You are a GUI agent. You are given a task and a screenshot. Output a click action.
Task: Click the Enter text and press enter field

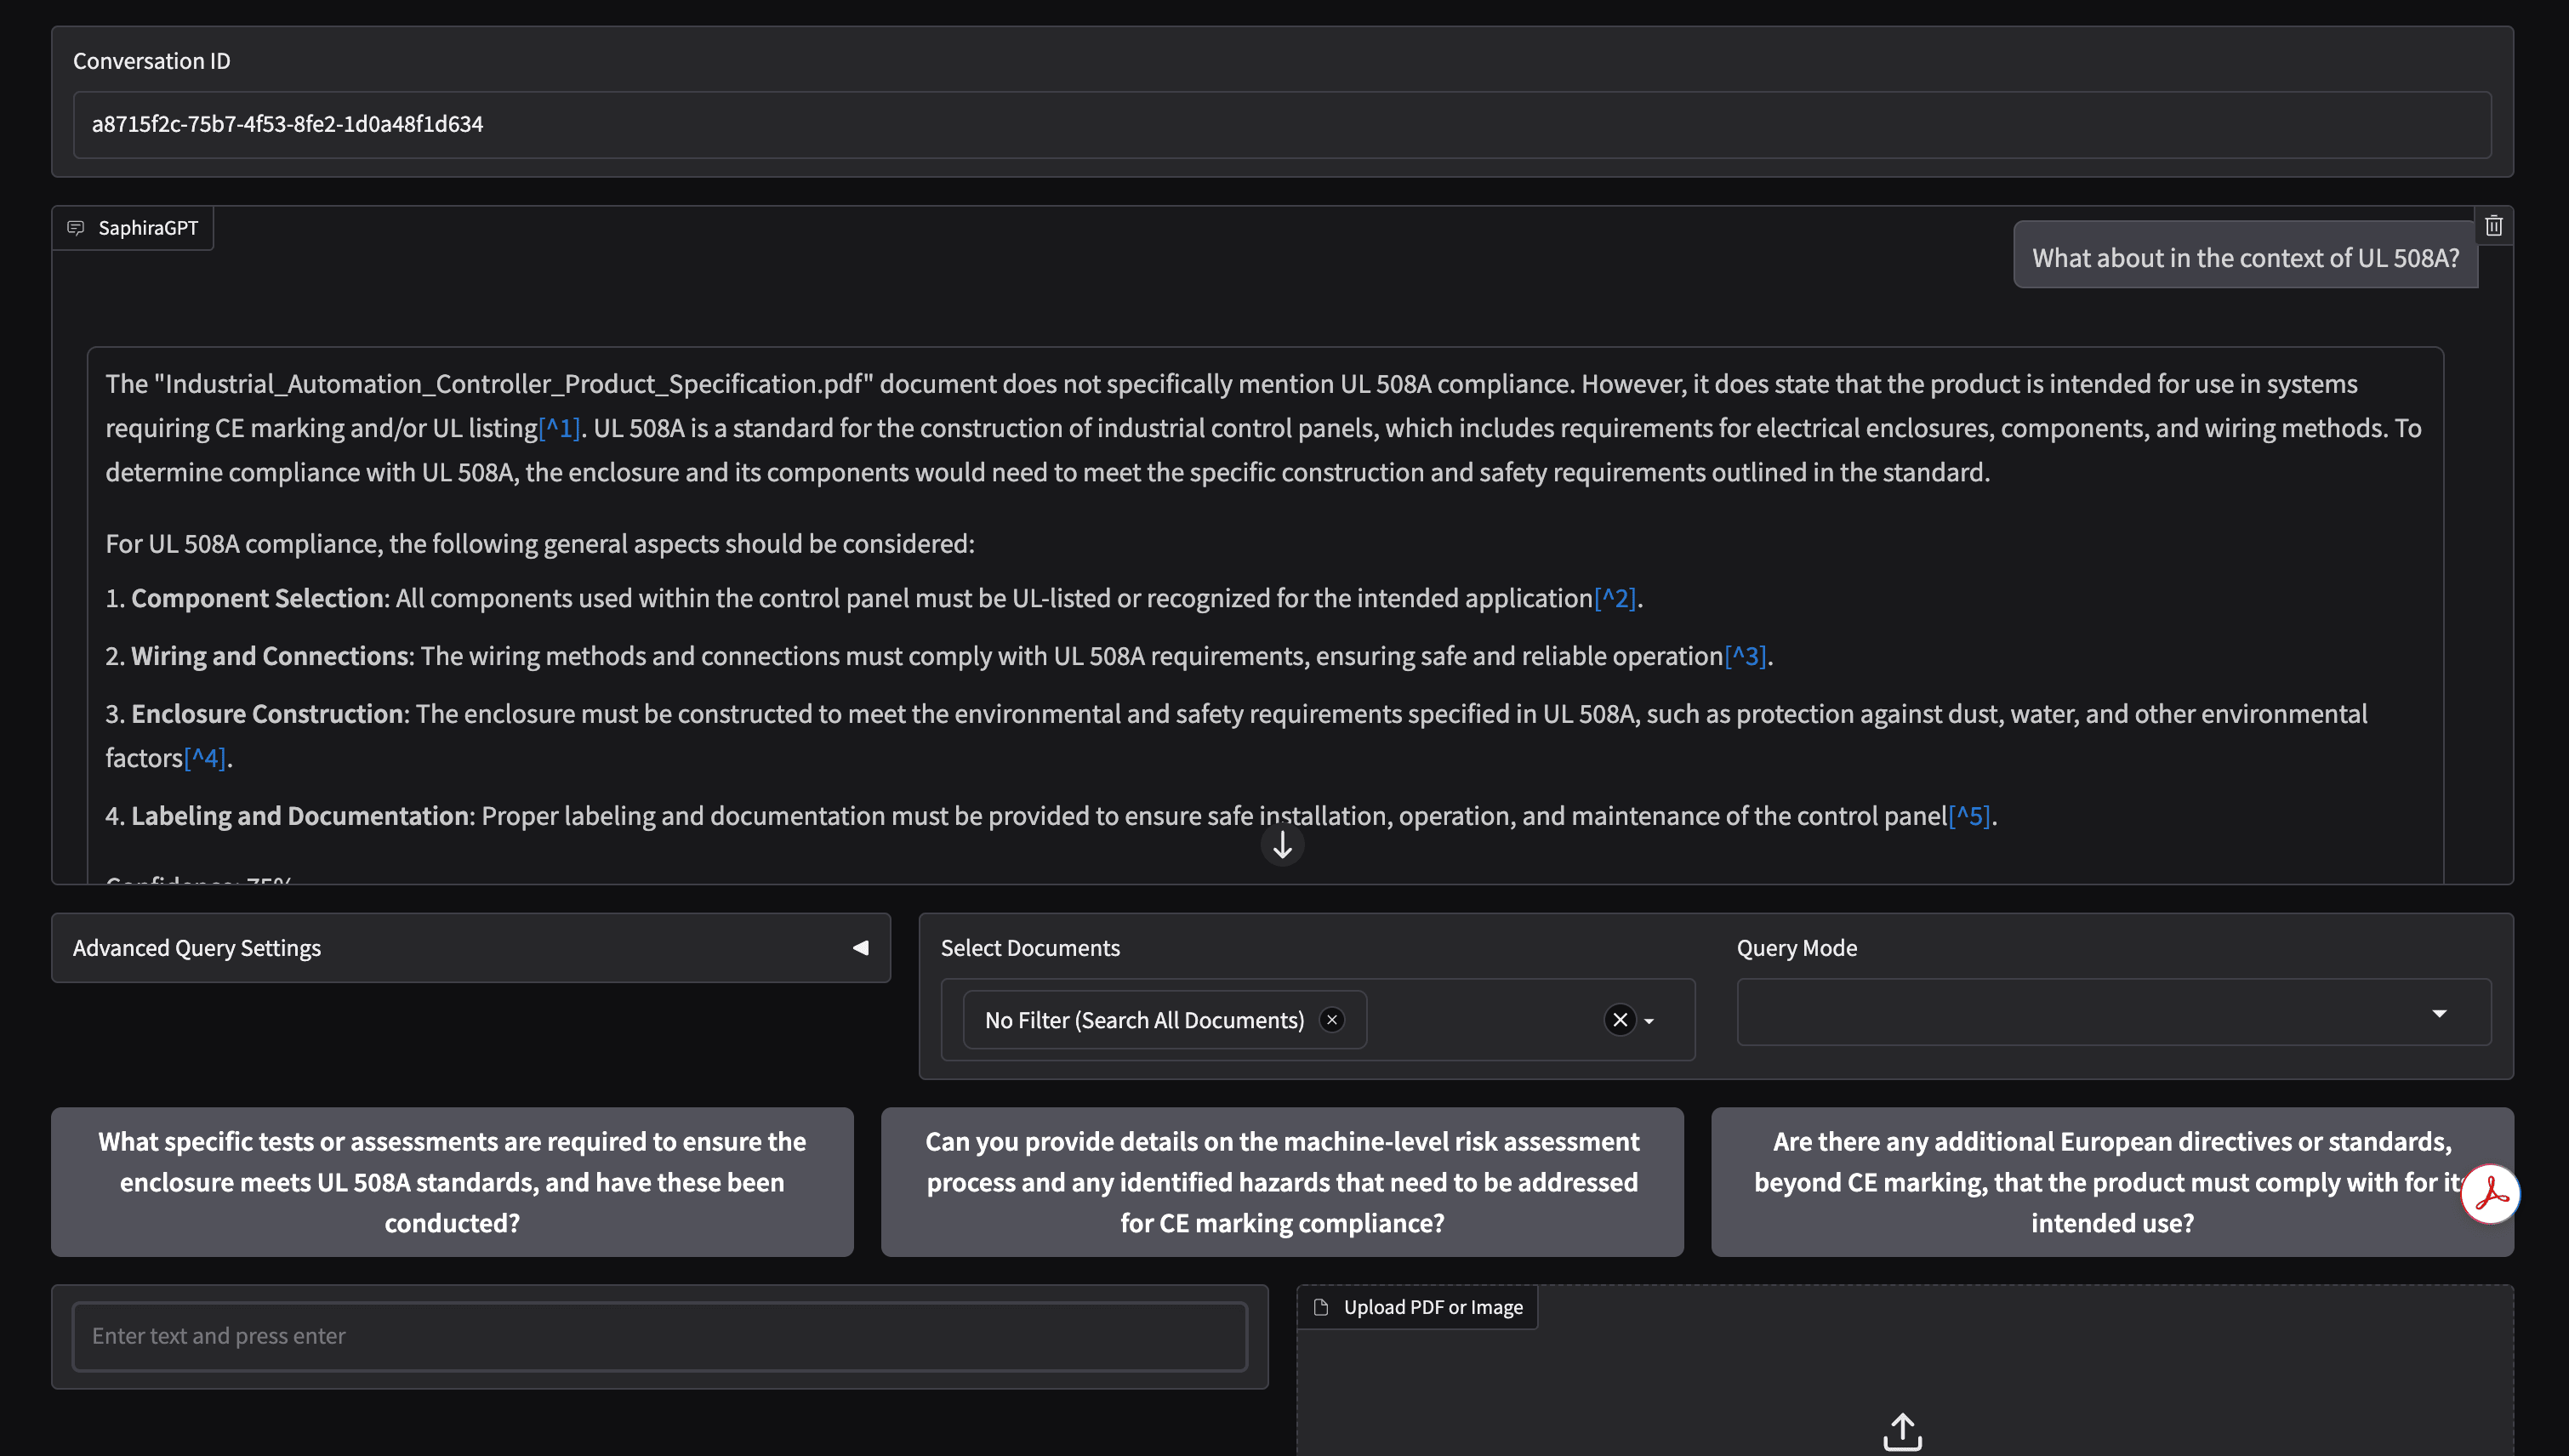coord(660,1336)
